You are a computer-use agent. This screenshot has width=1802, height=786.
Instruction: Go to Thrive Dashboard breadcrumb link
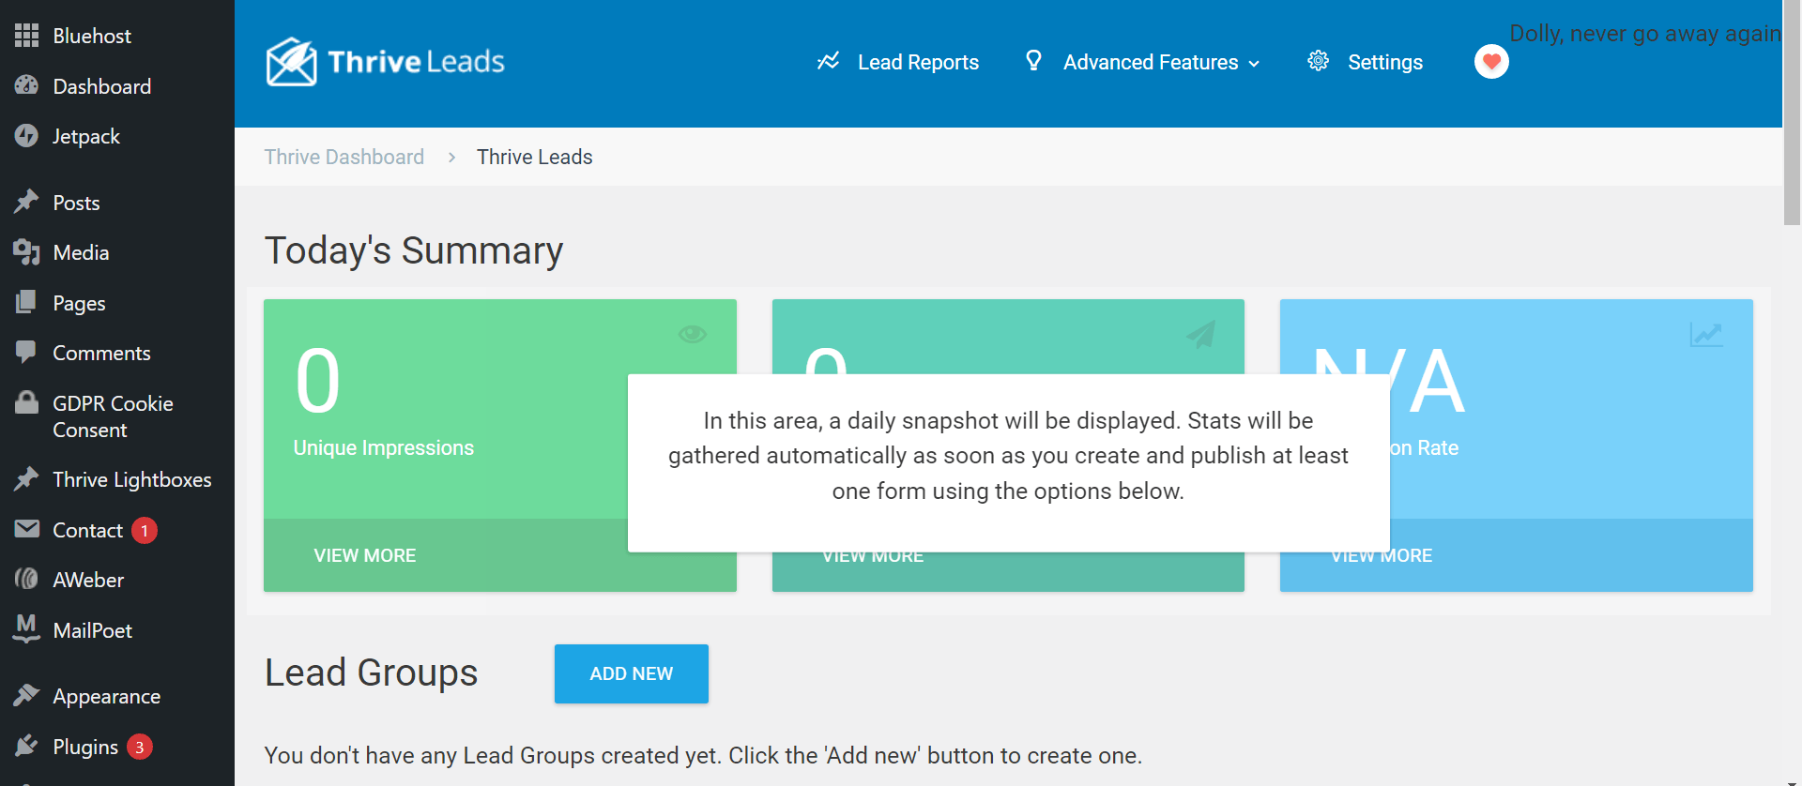tap(344, 157)
